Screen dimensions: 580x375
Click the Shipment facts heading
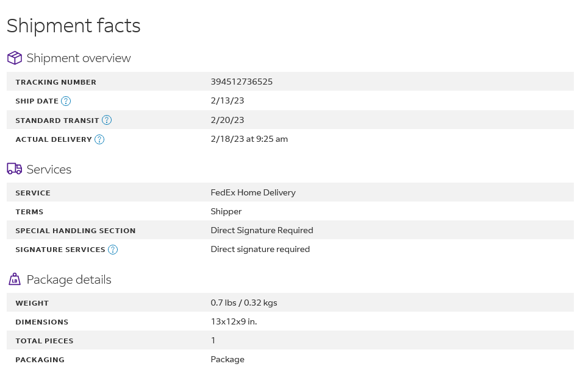tap(74, 26)
